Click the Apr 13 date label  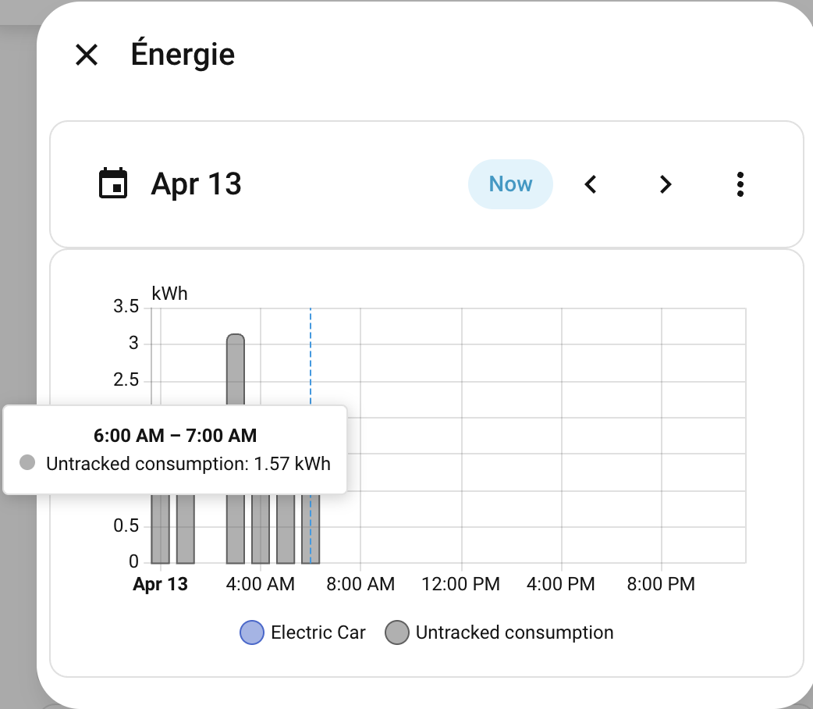pos(196,184)
